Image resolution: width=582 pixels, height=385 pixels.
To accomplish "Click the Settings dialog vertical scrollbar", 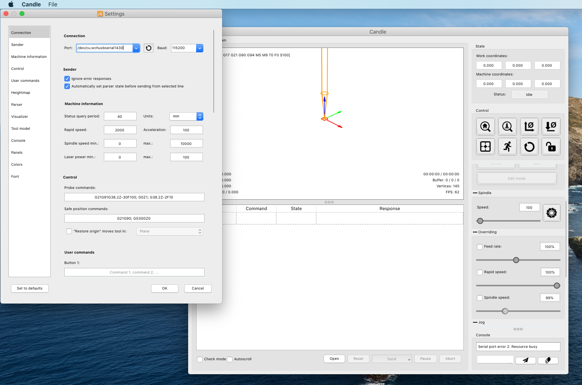I will pos(214,71).
